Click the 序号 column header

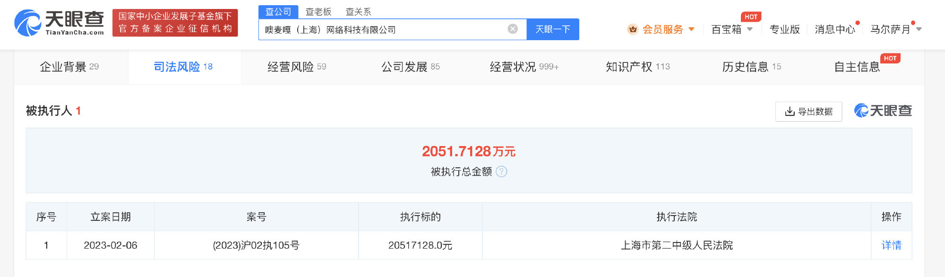(x=46, y=217)
